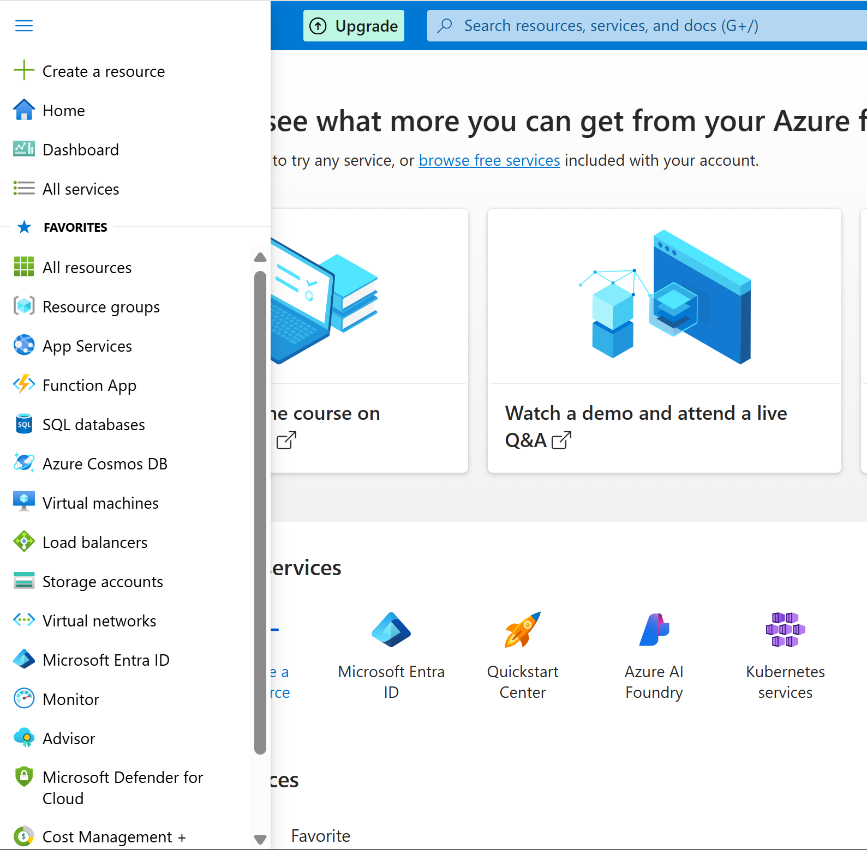
Task: Click the green plus Create icon
Action: coord(24,70)
